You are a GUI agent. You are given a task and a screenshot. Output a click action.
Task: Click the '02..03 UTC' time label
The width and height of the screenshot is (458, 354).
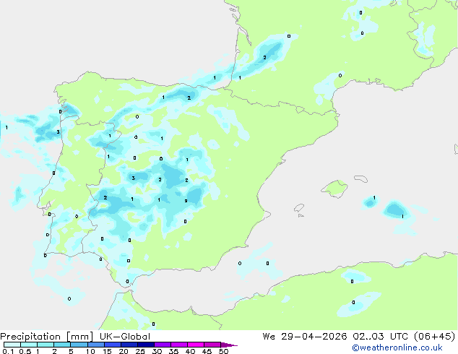[x=380, y=337]
